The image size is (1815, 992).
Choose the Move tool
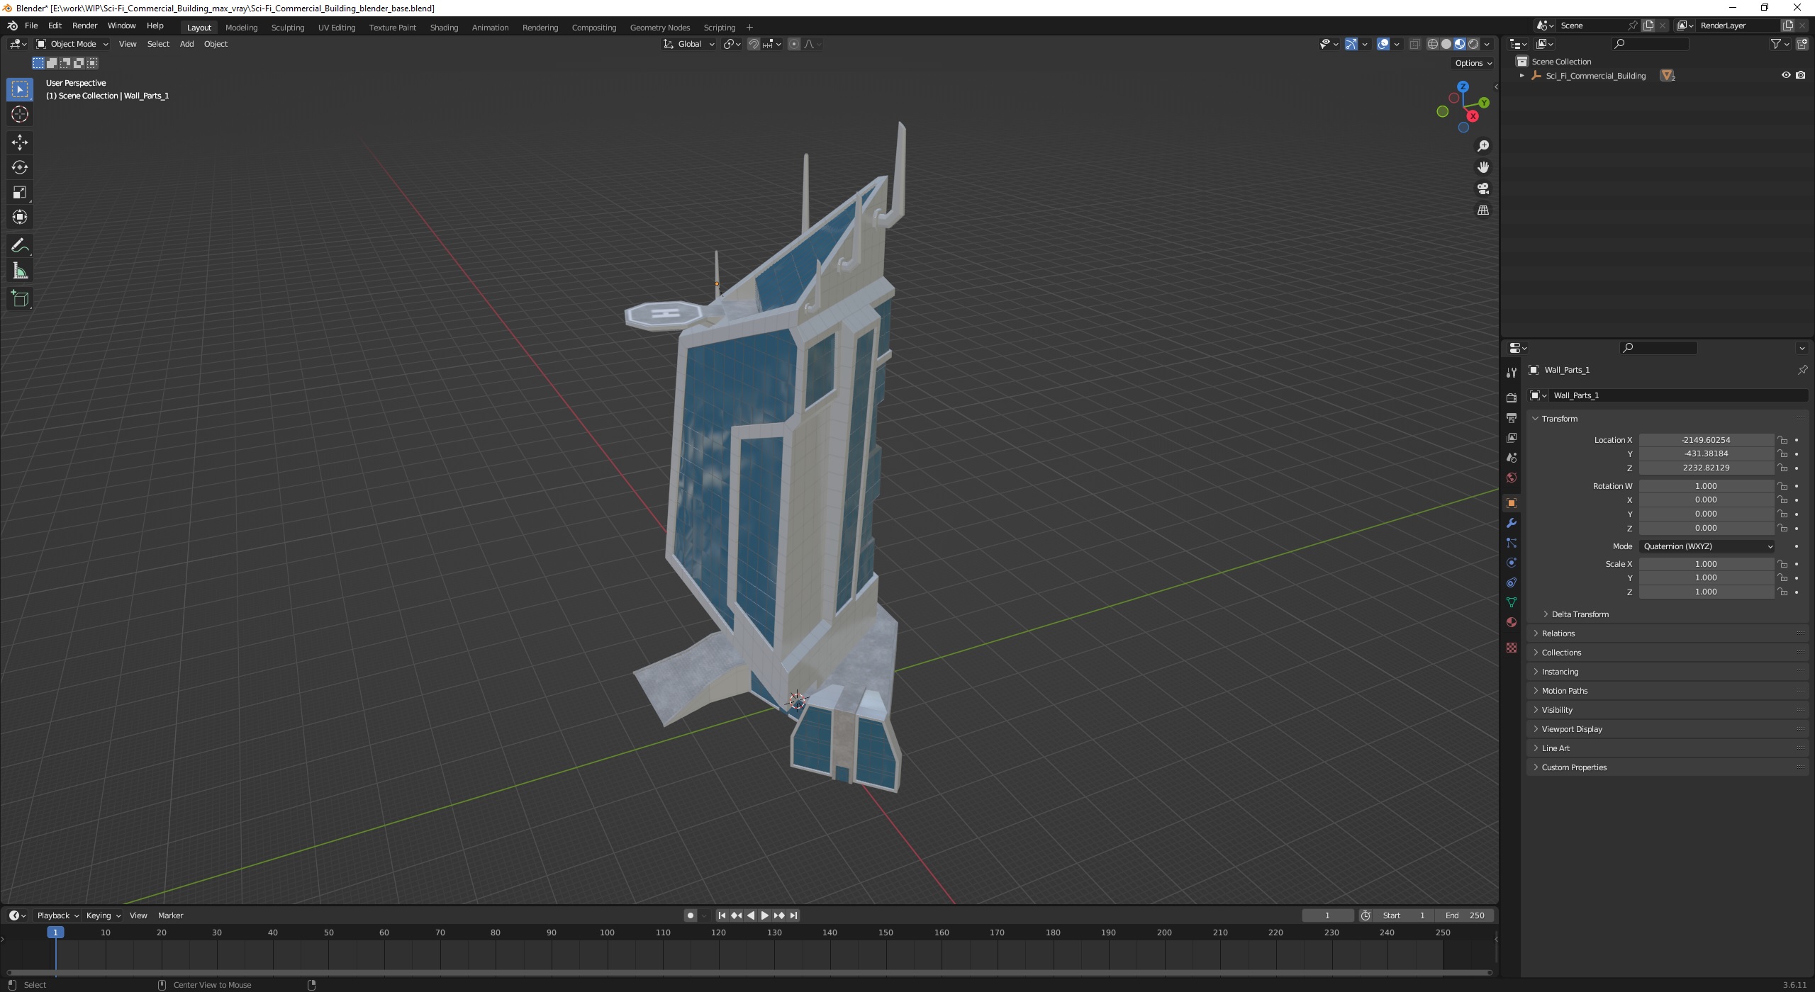click(20, 142)
